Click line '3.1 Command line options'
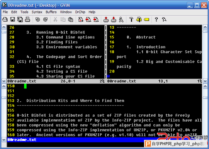 tap(65, 37)
